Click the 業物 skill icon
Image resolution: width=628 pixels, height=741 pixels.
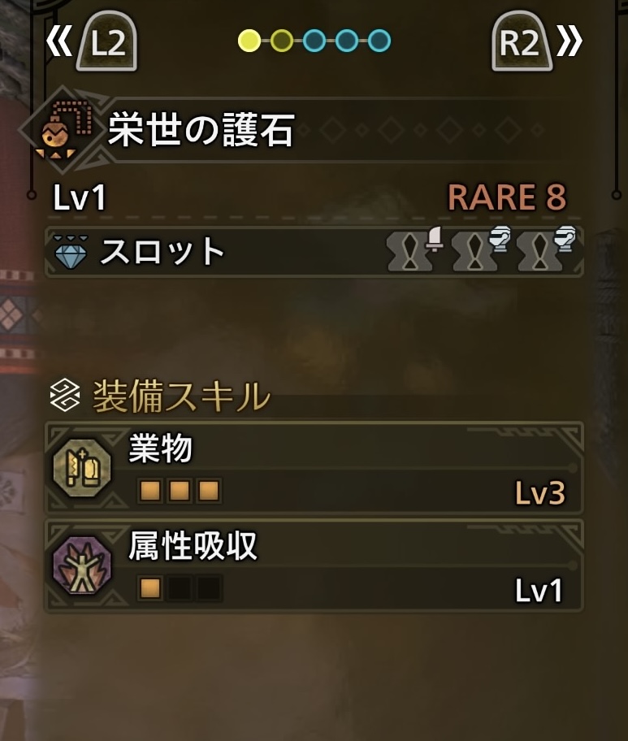(82, 468)
